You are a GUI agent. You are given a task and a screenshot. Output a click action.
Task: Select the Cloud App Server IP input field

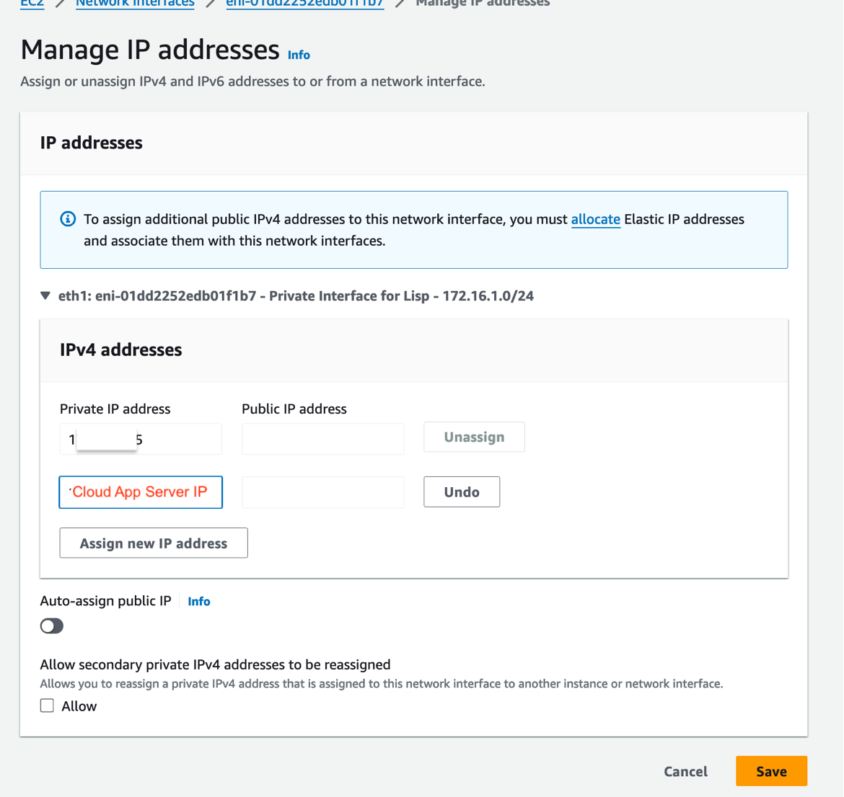pos(141,491)
